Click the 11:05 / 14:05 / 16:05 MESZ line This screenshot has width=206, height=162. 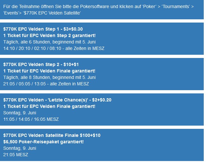[31, 119]
